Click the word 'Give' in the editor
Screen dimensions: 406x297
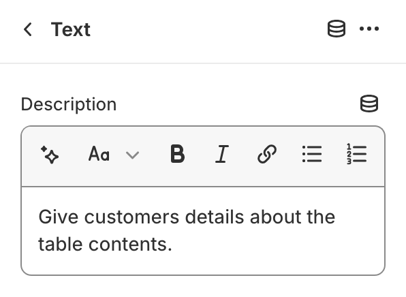pyautogui.click(x=59, y=217)
